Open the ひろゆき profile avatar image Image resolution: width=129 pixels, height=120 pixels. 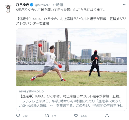[8, 8]
